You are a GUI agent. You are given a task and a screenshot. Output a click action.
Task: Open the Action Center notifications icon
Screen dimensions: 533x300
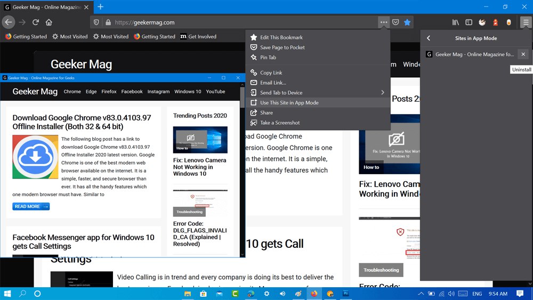520,294
